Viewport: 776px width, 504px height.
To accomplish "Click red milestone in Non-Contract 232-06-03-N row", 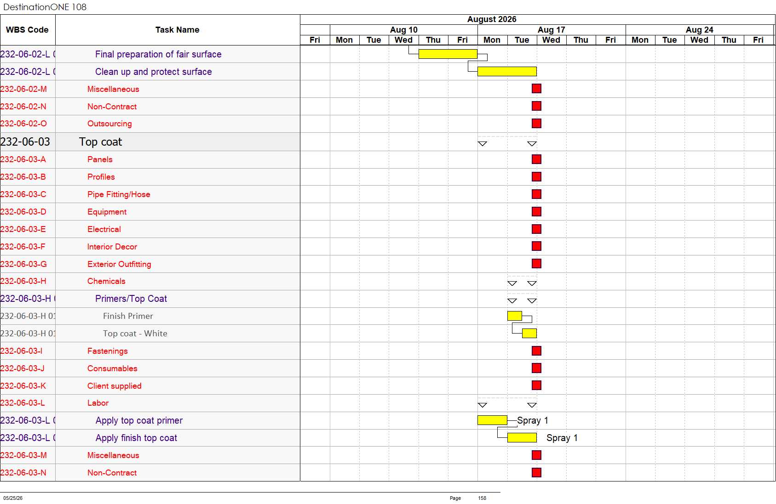I will point(536,473).
